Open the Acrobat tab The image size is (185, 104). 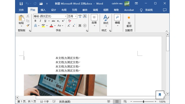tap(129, 10)
